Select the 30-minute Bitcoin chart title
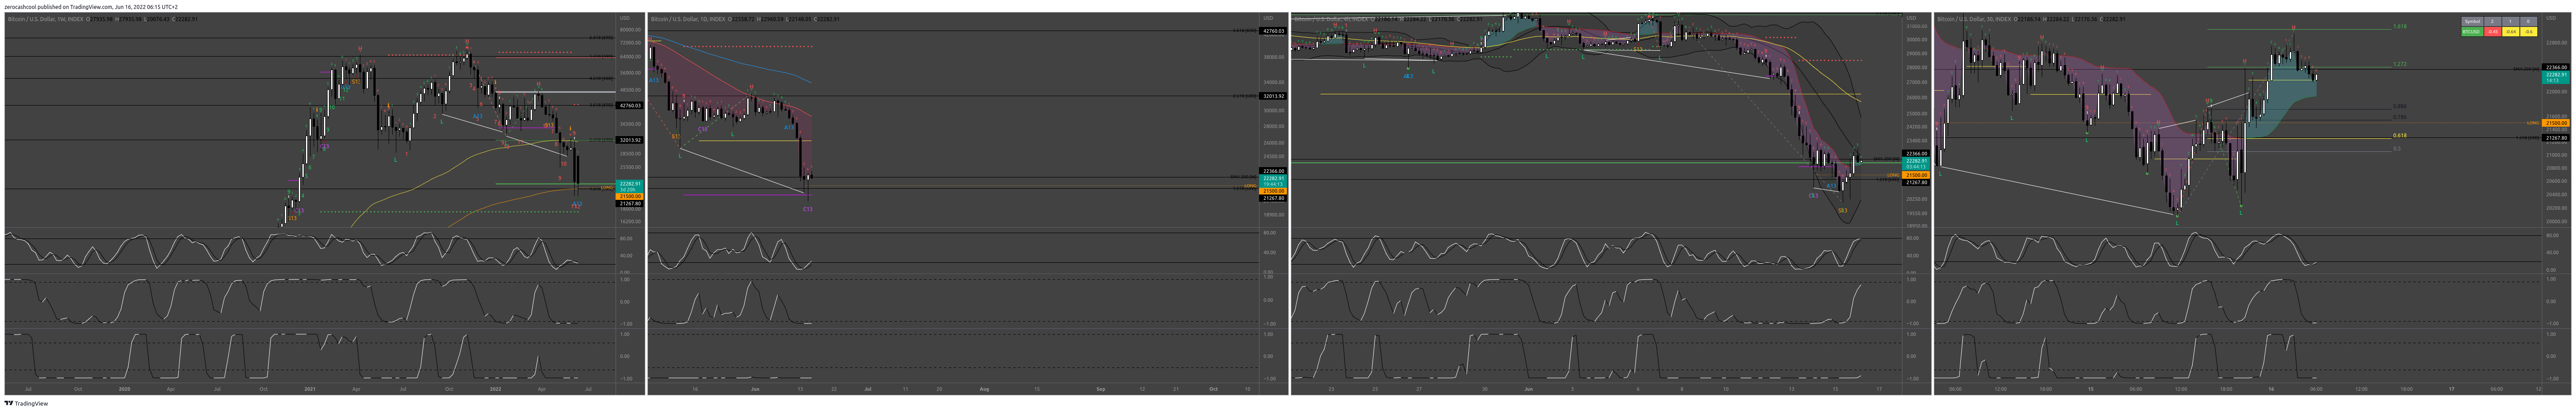Screen dimensions: 2576x411 (x=1975, y=19)
